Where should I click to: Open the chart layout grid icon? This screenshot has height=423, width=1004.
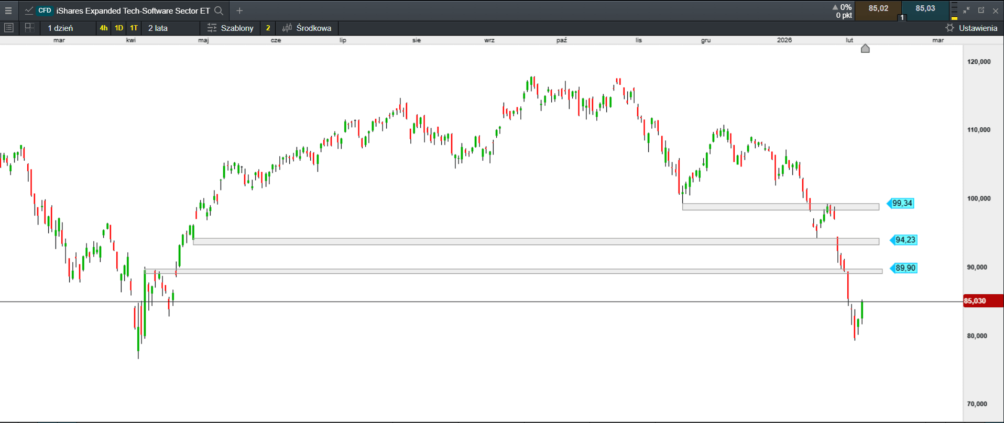click(x=29, y=28)
